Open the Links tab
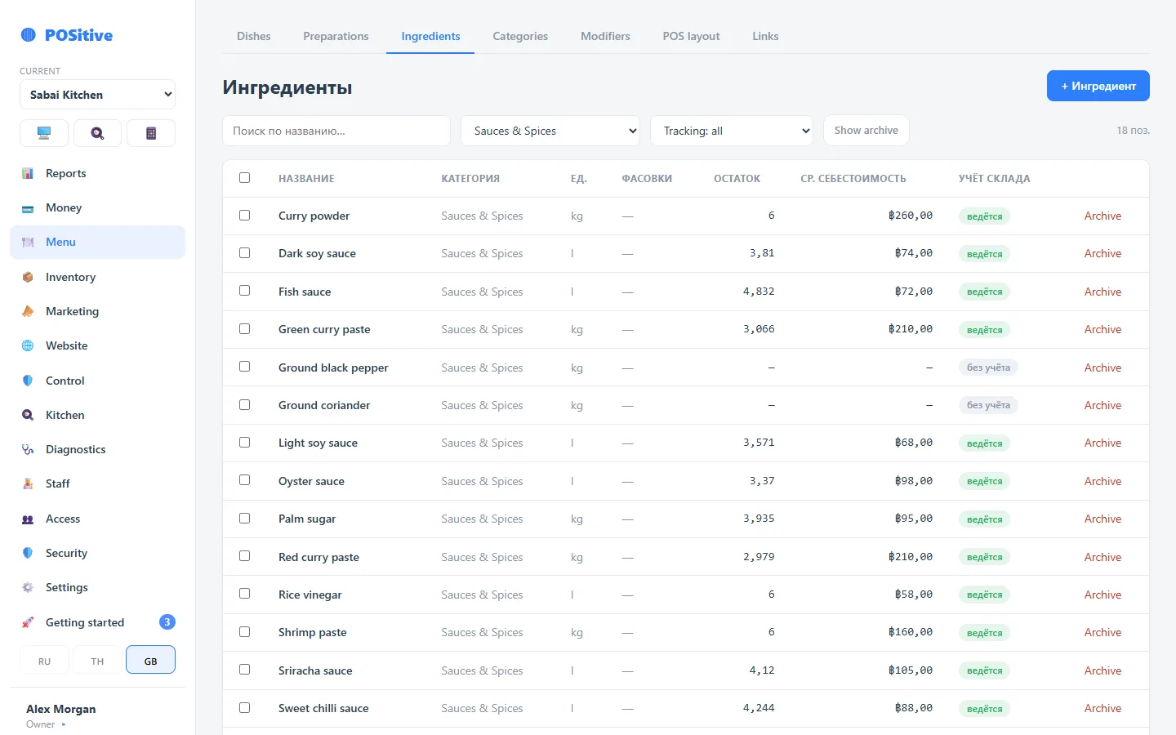 [x=765, y=36]
